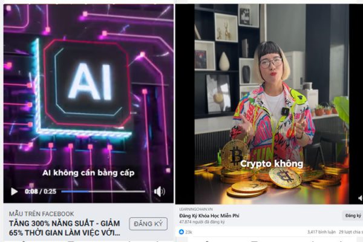Click the blue Like icon with 23k
Image resolution: width=363 pixels, height=242 pixels.
point(181,232)
